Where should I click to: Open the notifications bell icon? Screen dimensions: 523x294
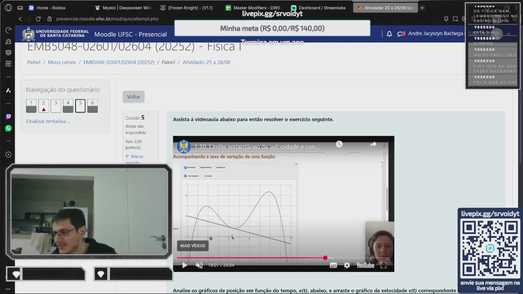389,34
